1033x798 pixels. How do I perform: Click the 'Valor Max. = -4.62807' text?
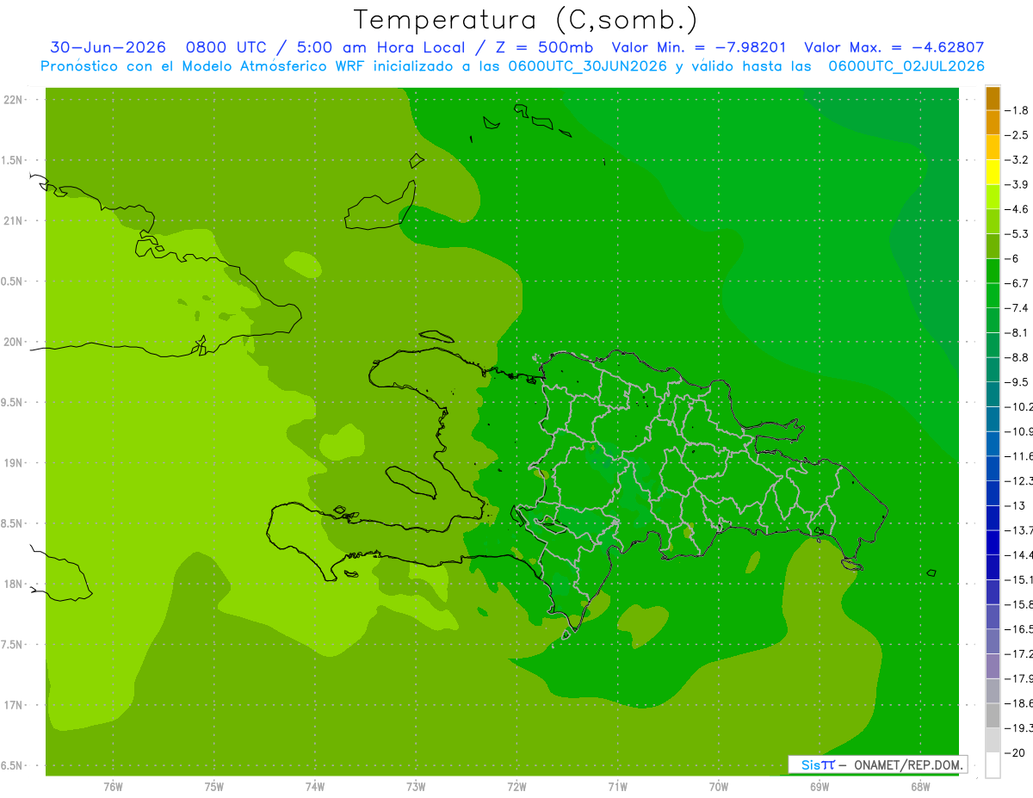tap(894, 47)
